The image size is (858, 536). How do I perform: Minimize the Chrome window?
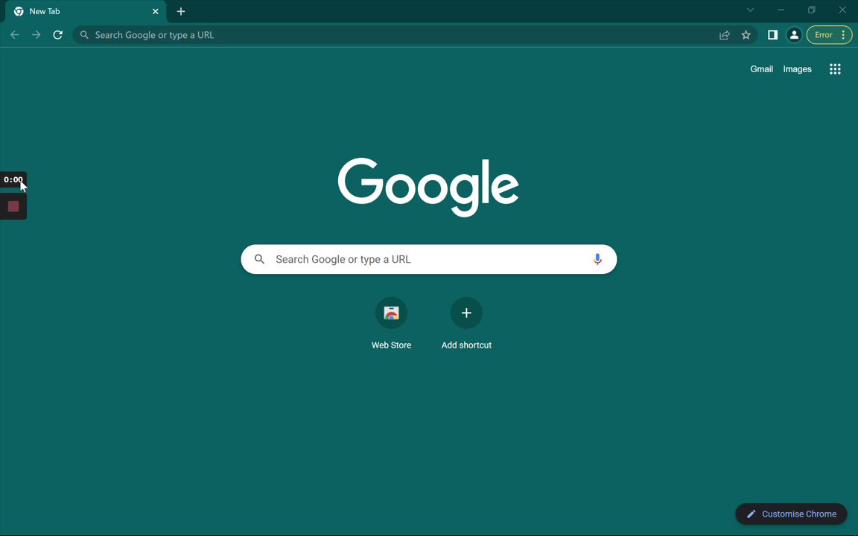pyautogui.click(x=781, y=10)
